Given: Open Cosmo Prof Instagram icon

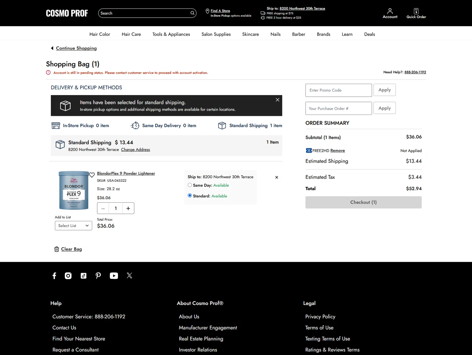Looking at the screenshot, I should coord(68,276).
